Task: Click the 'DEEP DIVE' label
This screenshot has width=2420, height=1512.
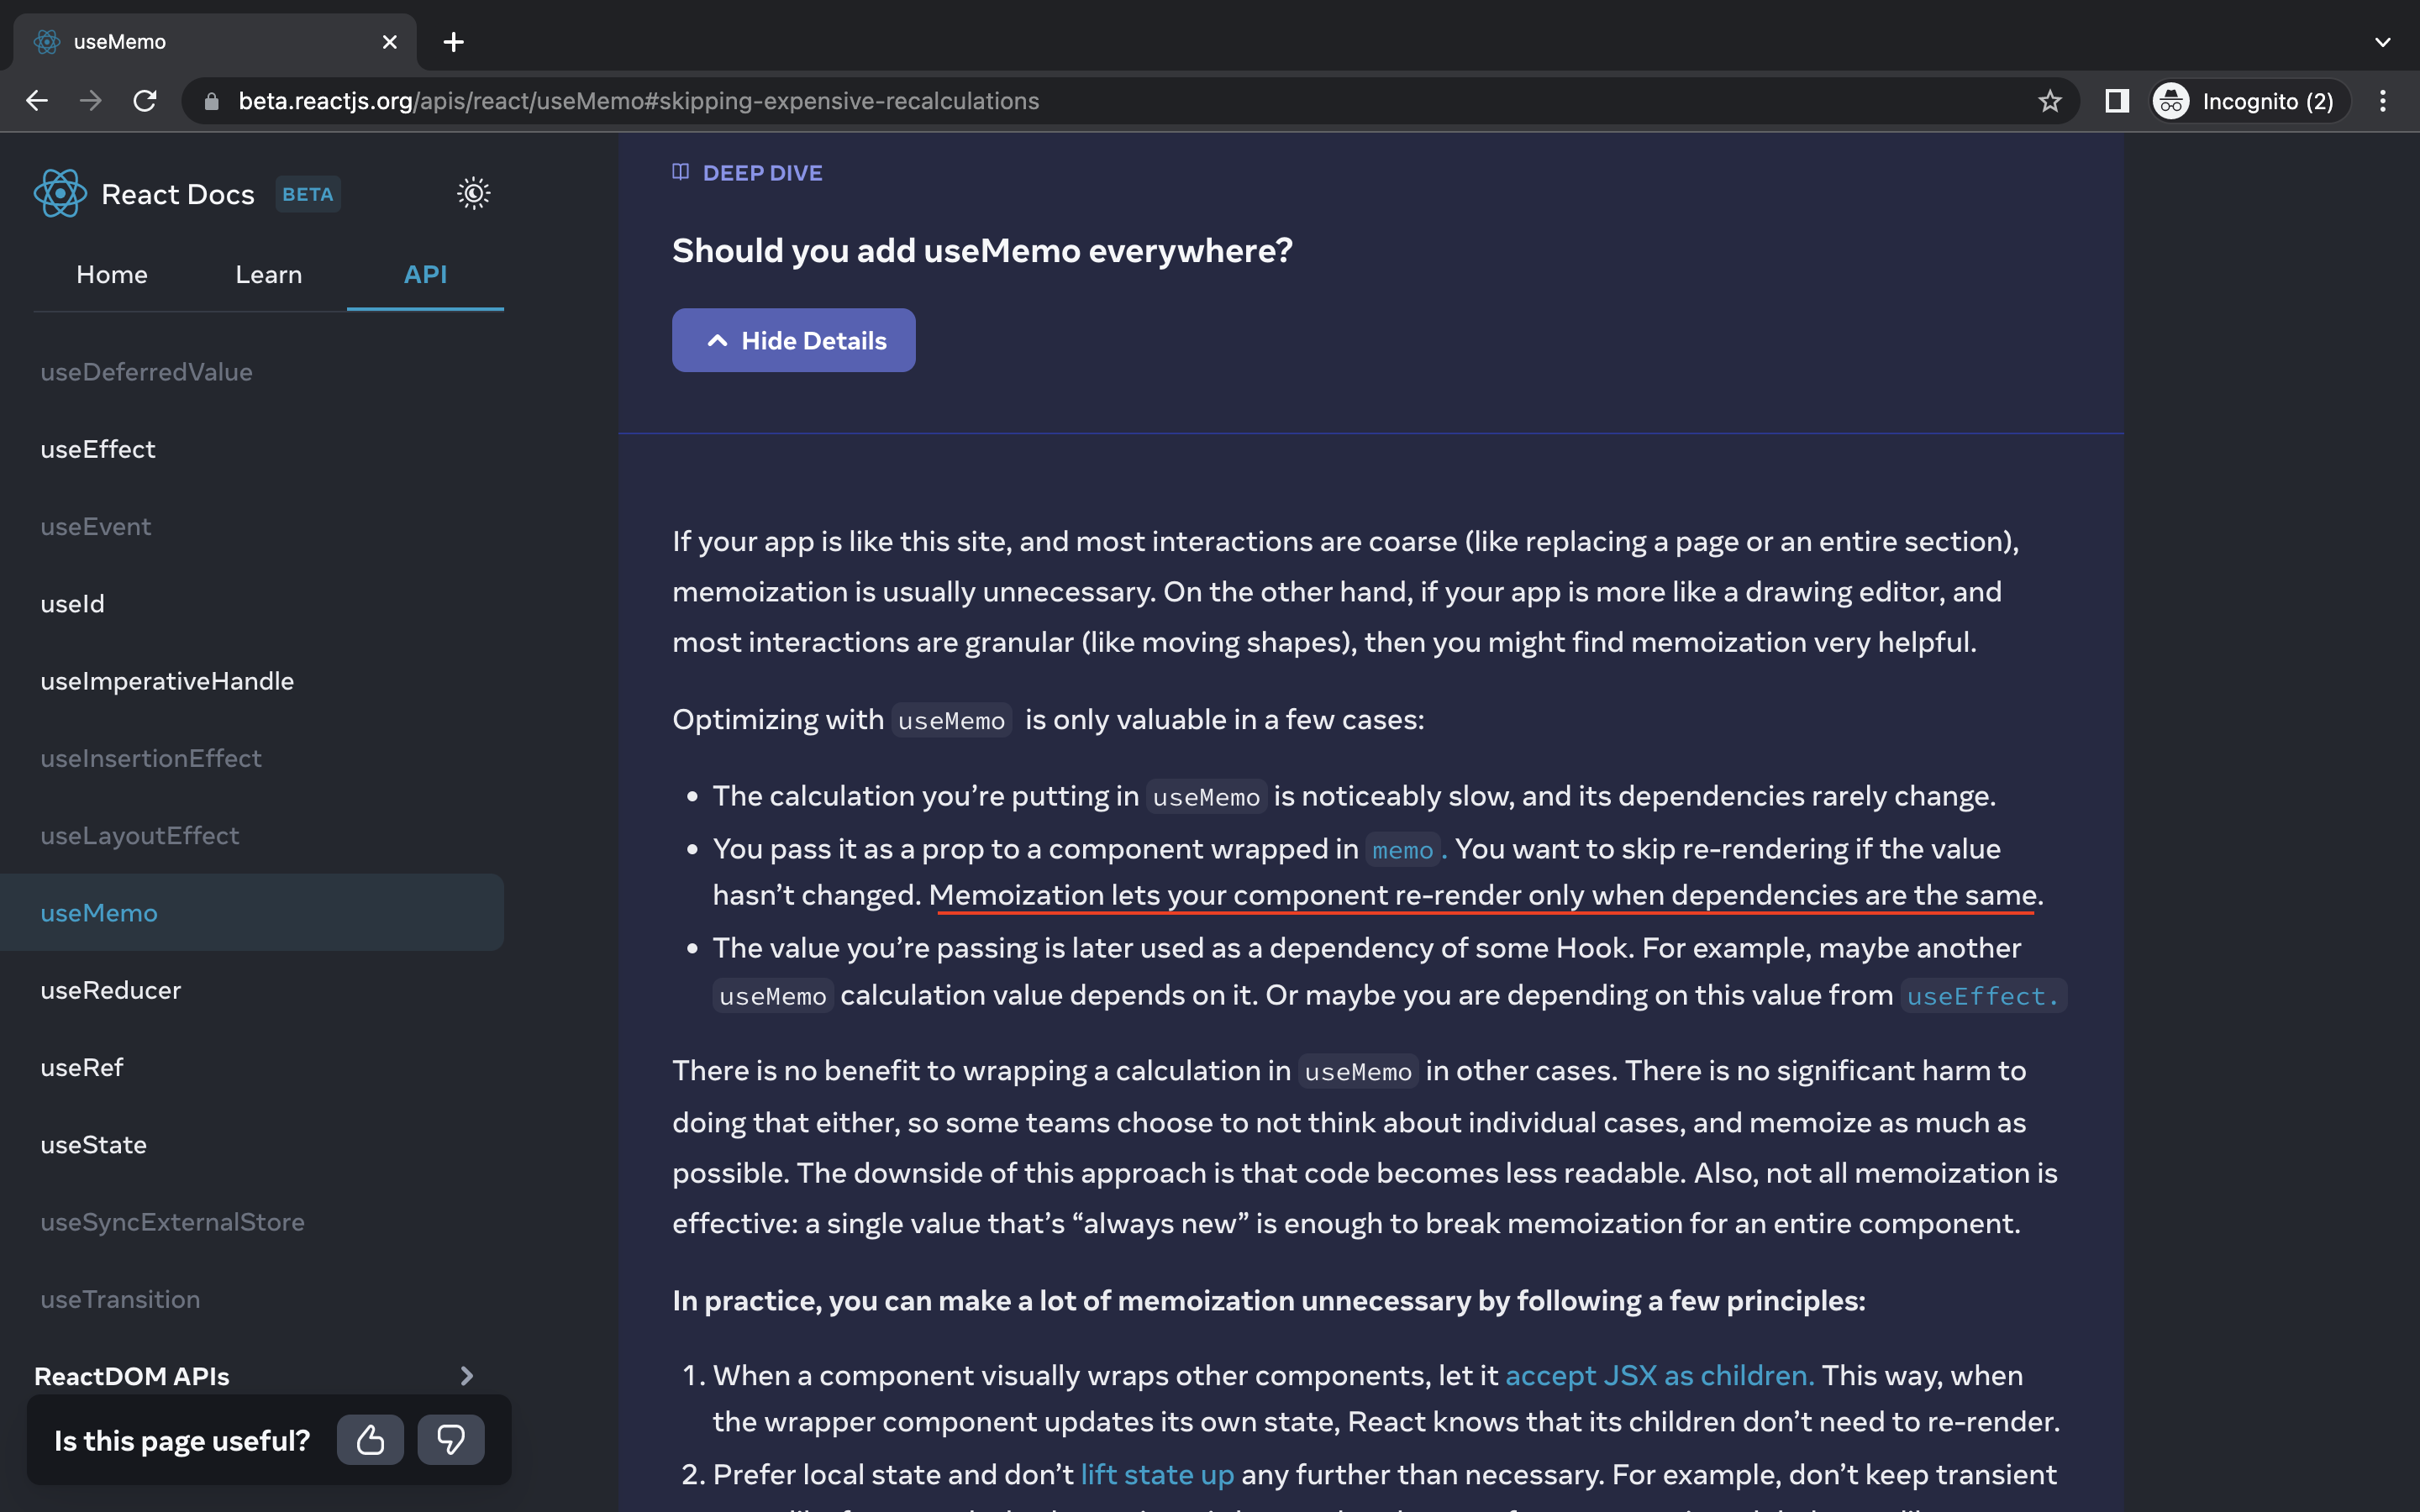Action: point(762,173)
